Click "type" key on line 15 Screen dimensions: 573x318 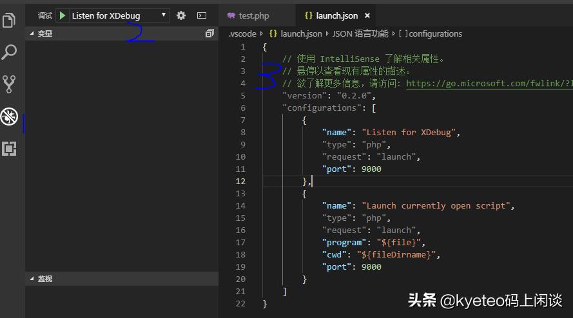(x=336, y=218)
